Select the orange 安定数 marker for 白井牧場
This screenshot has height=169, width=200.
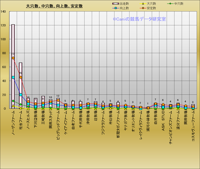coord(155,104)
